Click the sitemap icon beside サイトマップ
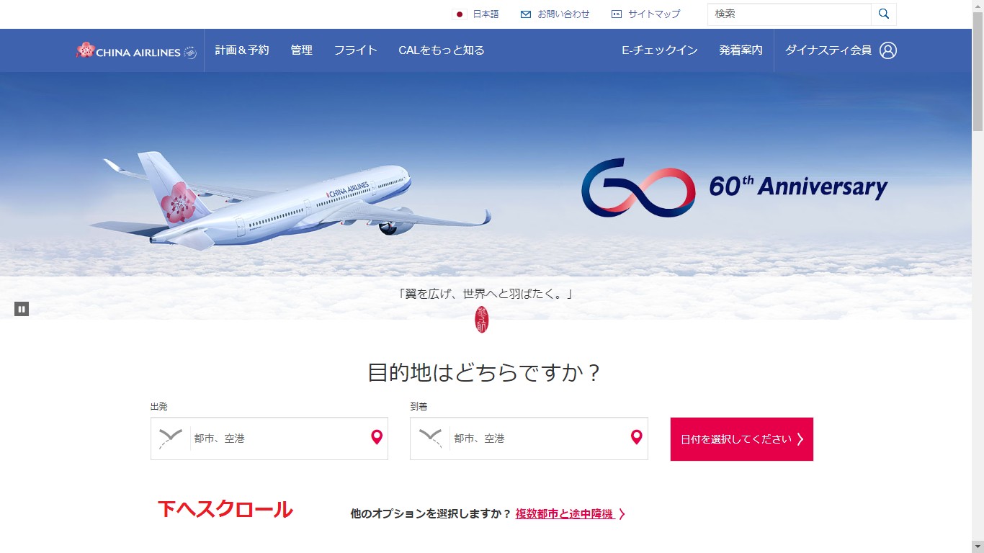984x553 pixels. click(x=617, y=14)
